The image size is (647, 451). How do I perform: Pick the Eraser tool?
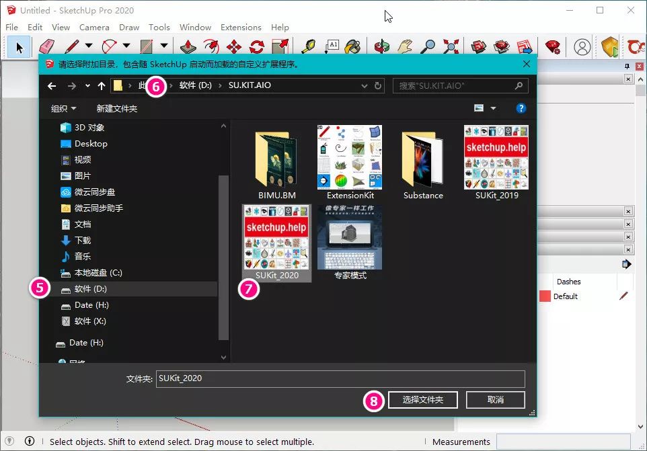point(46,46)
